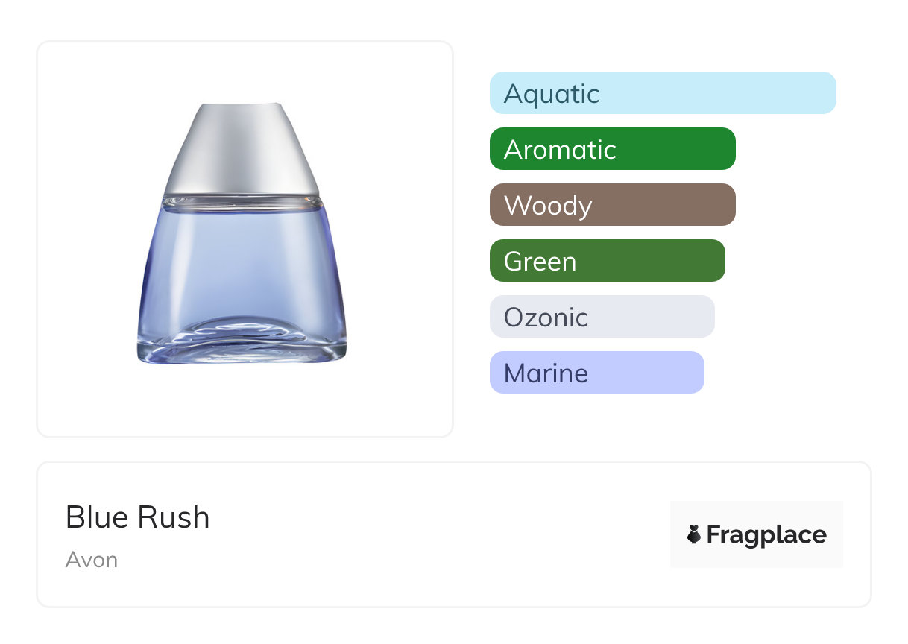Select the Aquatic accord bar
The image size is (908, 644).
pos(663,93)
